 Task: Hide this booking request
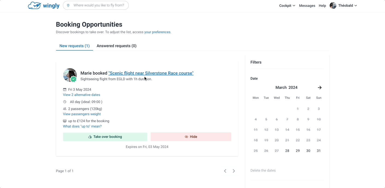tap(191, 137)
